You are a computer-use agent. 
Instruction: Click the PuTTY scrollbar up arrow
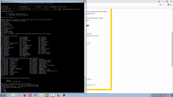85,4
